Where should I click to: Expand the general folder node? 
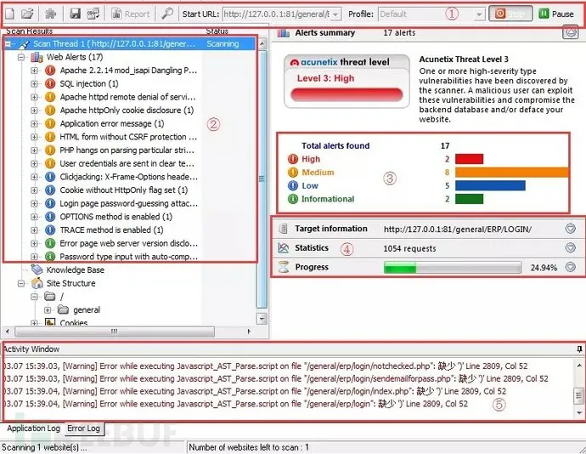(48, 310)
